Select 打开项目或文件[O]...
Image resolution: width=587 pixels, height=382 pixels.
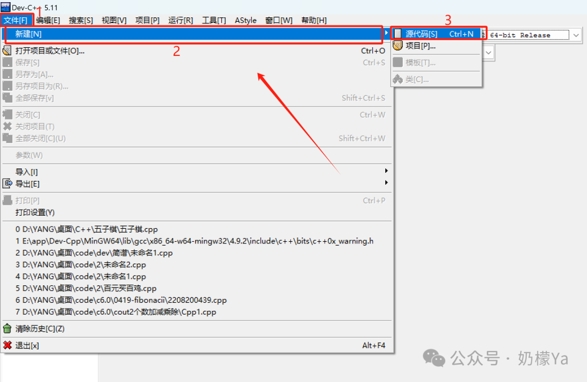(197, 51)
